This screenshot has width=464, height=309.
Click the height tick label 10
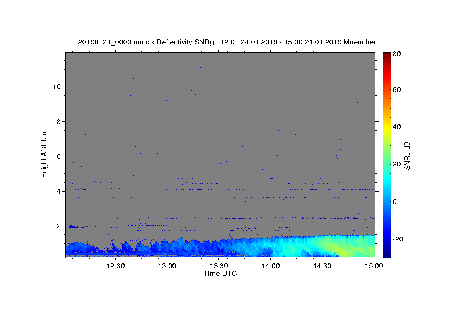point(56,87)
